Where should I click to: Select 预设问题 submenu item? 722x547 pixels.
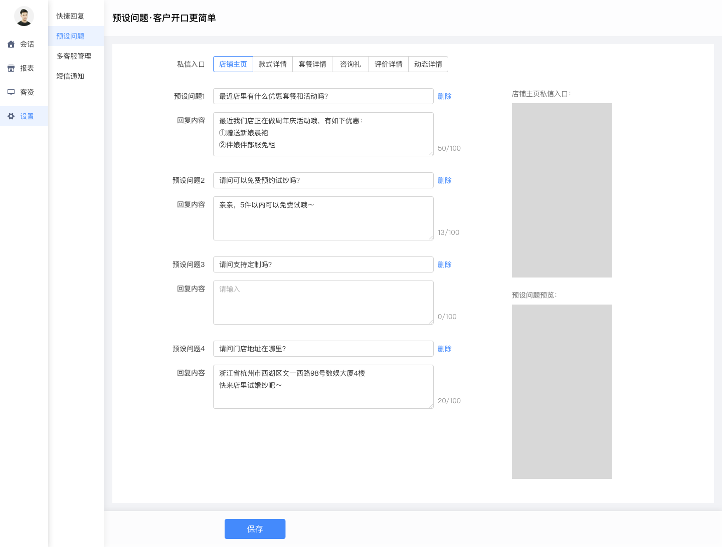[76, 36]
